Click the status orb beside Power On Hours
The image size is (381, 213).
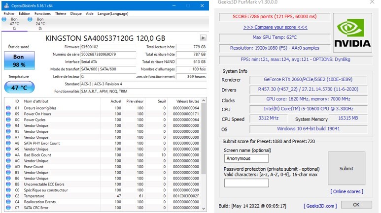[7, 114]
